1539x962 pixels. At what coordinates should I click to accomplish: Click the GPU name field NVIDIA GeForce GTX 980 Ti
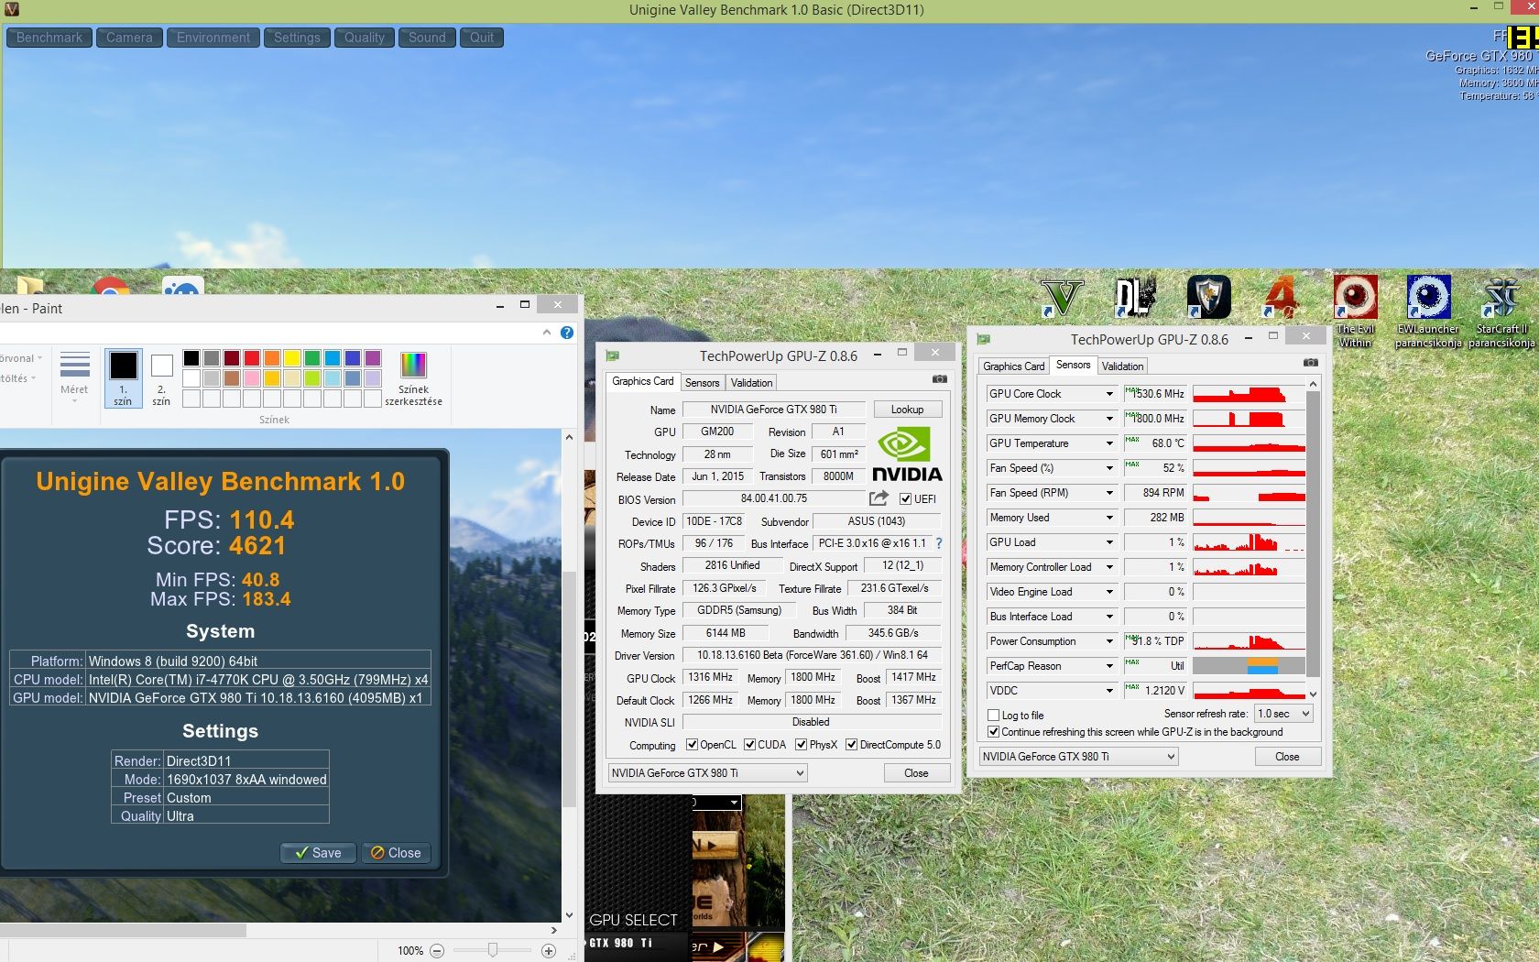[773, 410]
